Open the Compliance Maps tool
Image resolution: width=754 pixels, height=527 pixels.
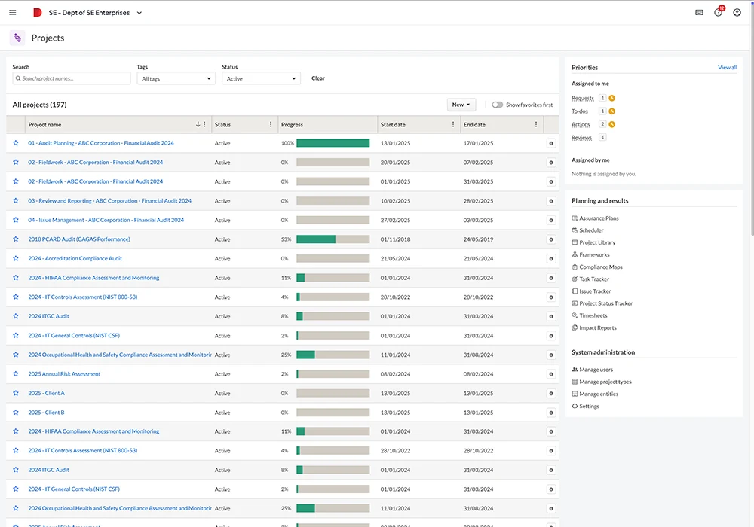pos(599,267)
